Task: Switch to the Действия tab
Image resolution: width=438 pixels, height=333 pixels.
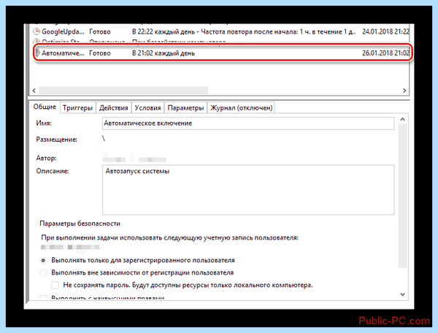Action: click(x=113, y=108)
